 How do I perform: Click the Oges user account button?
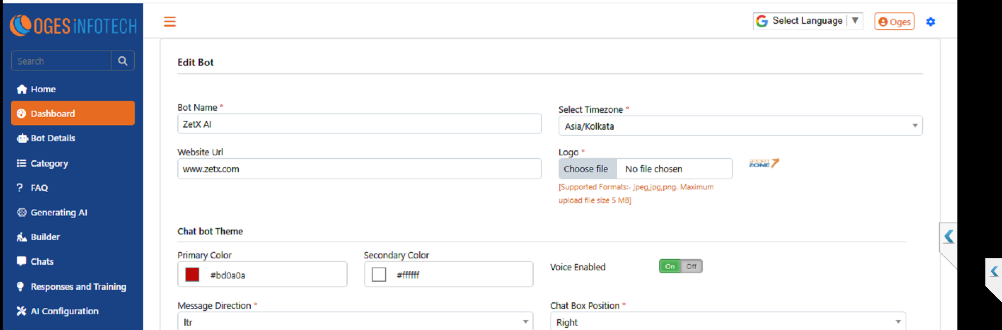click(x=894, y=22)
